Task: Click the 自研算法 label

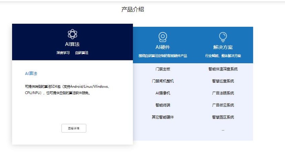Action: click(x=82, y=53)
